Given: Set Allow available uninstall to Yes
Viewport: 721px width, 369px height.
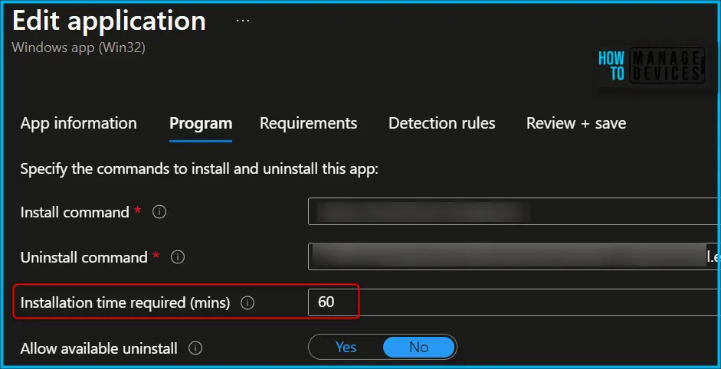Looking at the screenshot, I should coord(346,347).
